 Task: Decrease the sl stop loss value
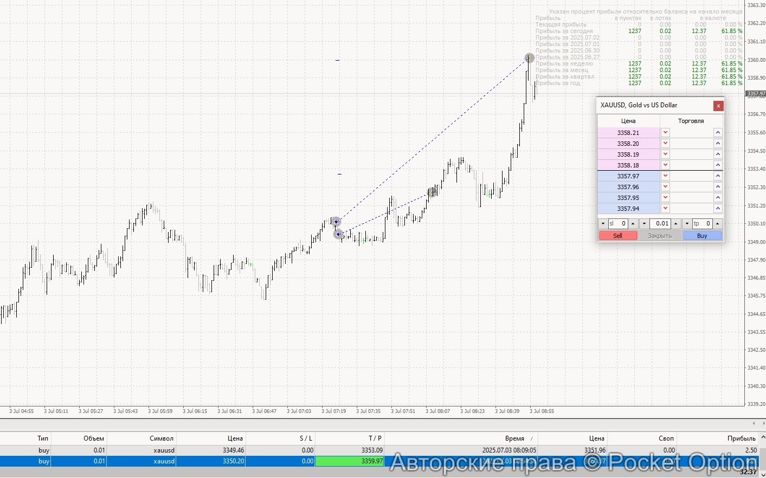click(x=602, y=224)
